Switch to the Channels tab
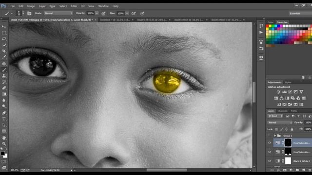 (x=282, y=111)
